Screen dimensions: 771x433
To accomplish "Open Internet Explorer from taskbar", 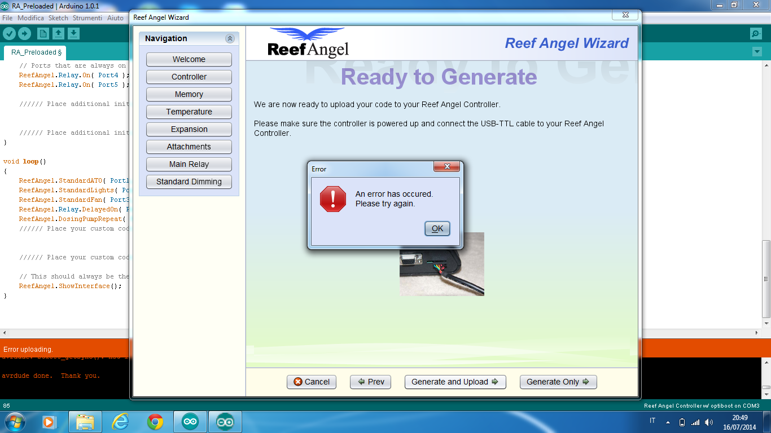I will (x=120, y=422).
